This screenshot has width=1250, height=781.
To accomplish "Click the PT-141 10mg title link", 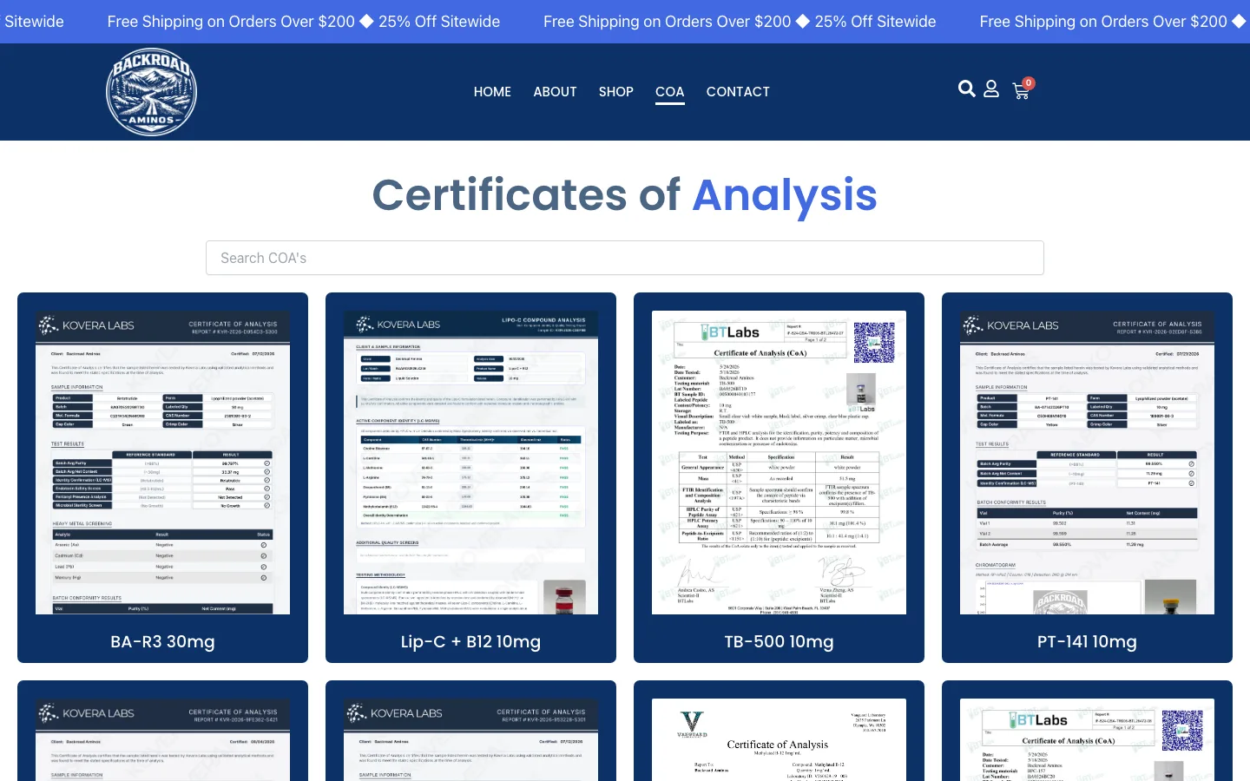I will pyautogui.click(x=1087, y=642).
